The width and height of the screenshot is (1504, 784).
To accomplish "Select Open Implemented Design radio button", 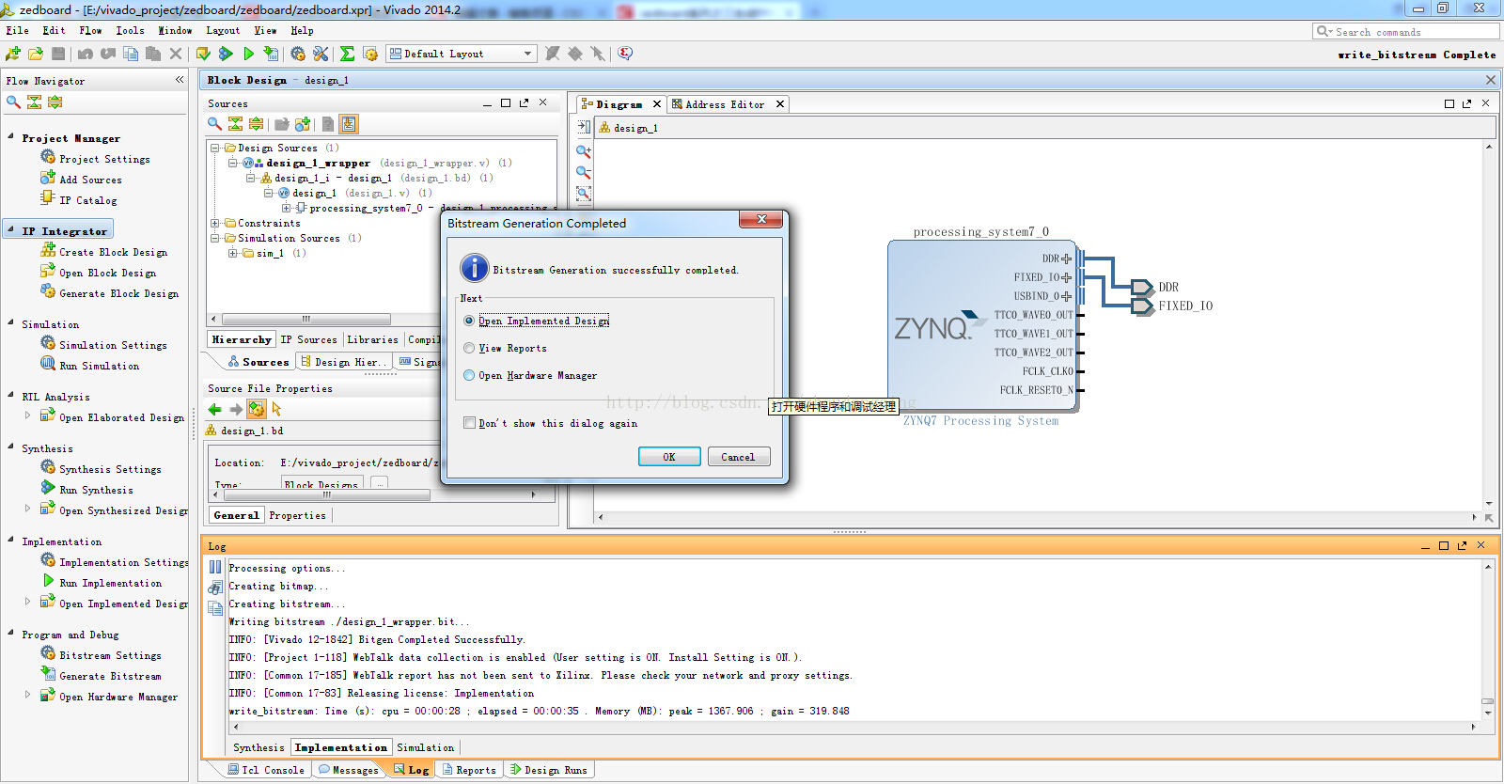I will pos(469,321).
